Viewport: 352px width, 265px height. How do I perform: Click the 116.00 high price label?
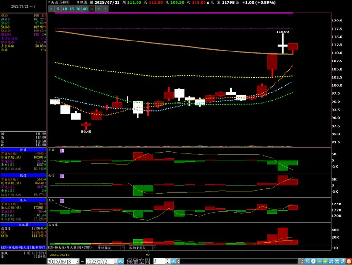coord(283,32)
